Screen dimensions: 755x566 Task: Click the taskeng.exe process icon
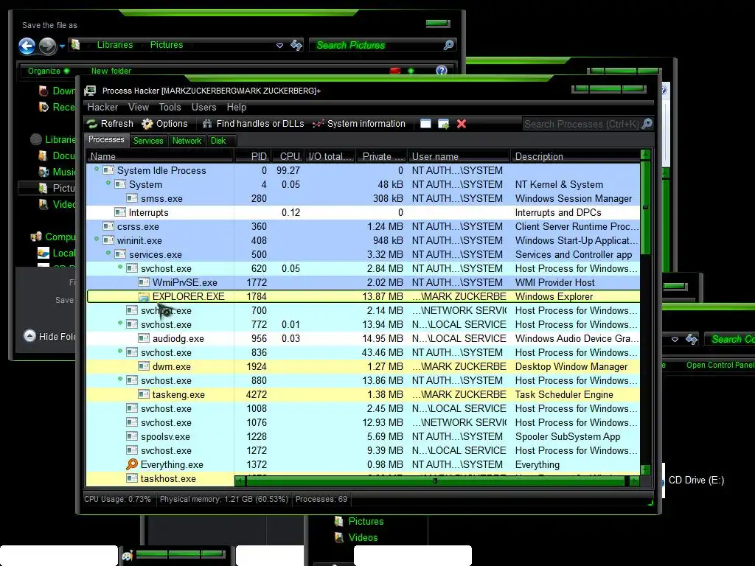click(144, 394)
